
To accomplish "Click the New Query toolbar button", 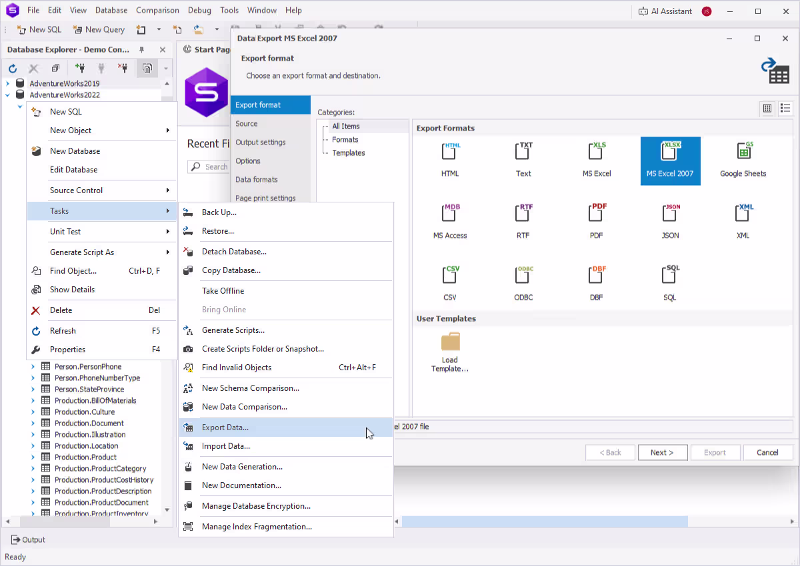I will tap(99, 29).
